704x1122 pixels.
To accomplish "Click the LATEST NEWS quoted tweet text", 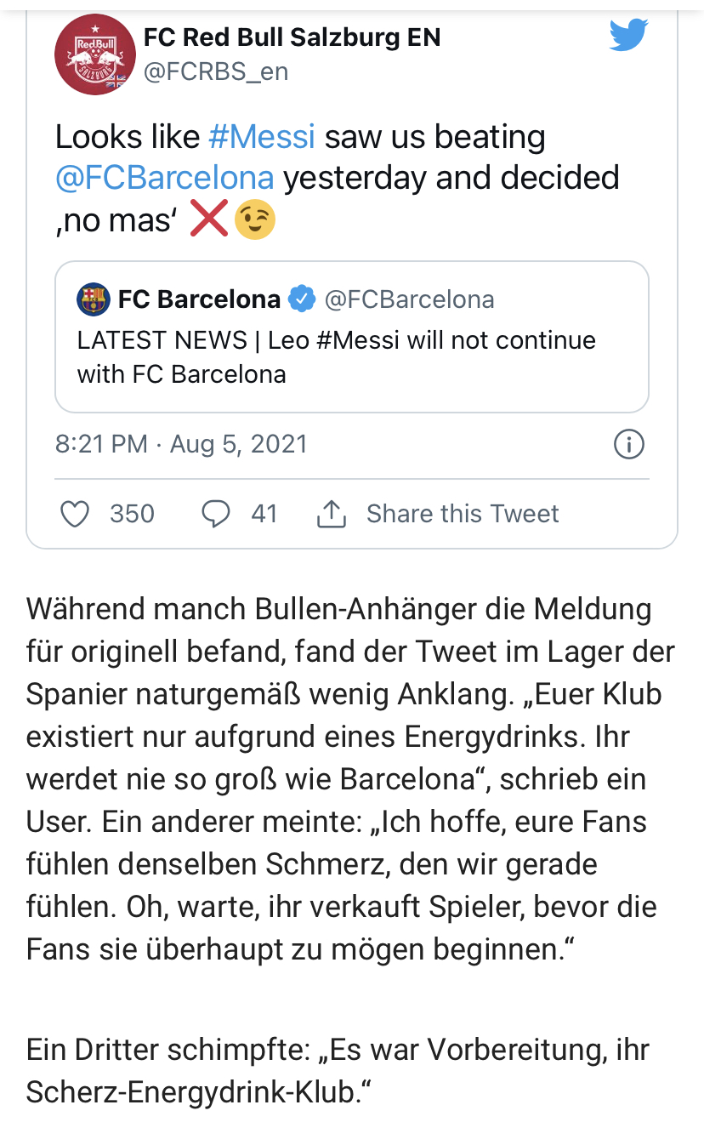I will [337, 357].
